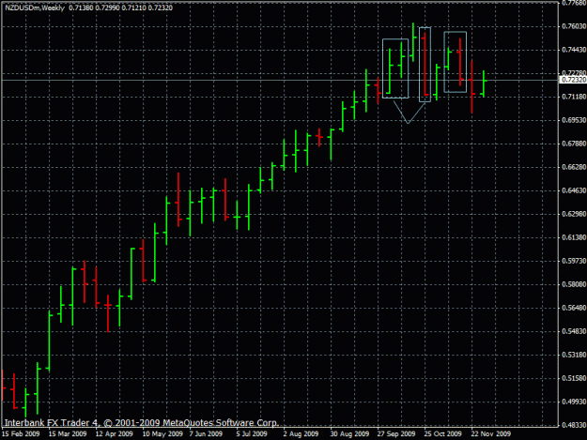
Task: Click the 22 Nov 2009 date label
Action: coord(490,433)
